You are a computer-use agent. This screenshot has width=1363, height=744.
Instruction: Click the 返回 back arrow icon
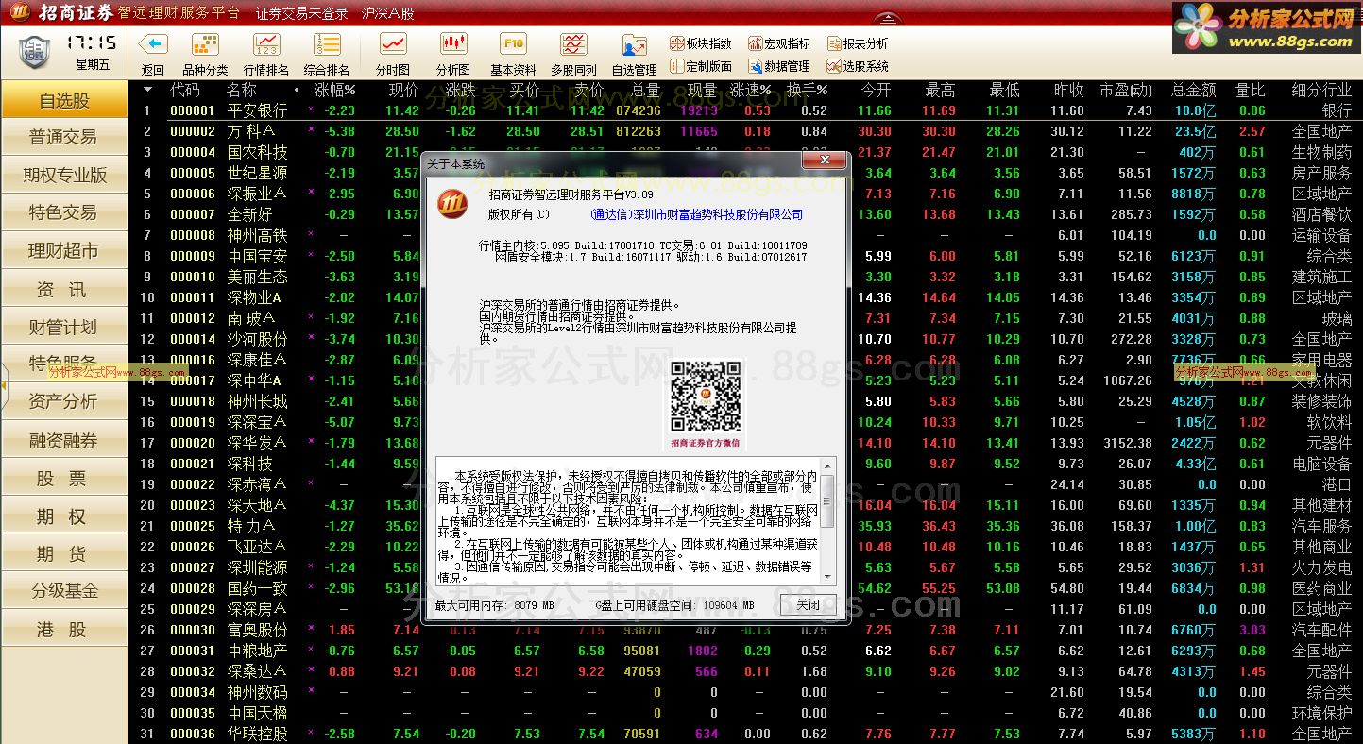pyautogui.click(x=153, y=44)
